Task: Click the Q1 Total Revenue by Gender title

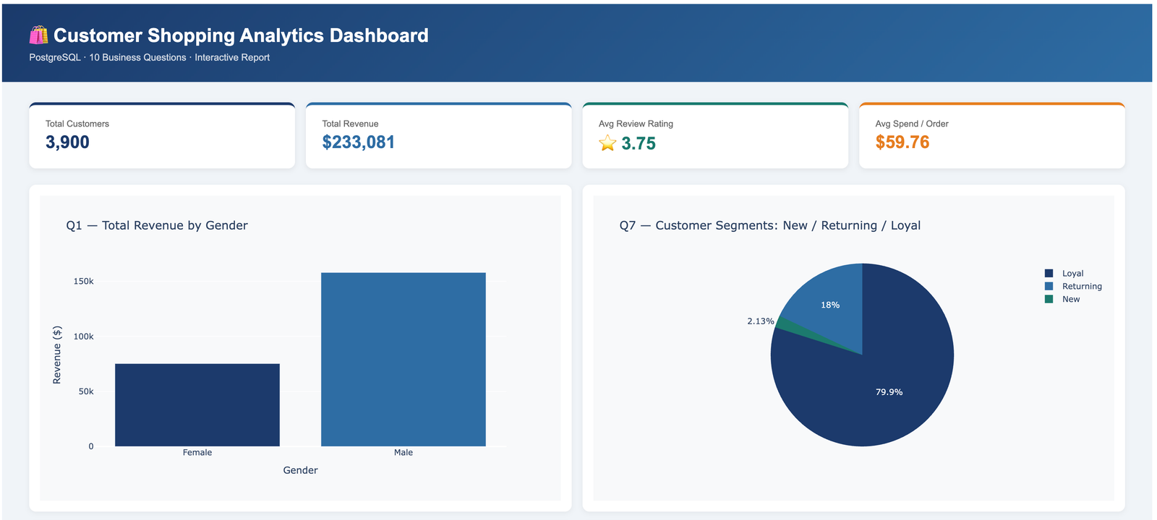Action: pos(157,225)
